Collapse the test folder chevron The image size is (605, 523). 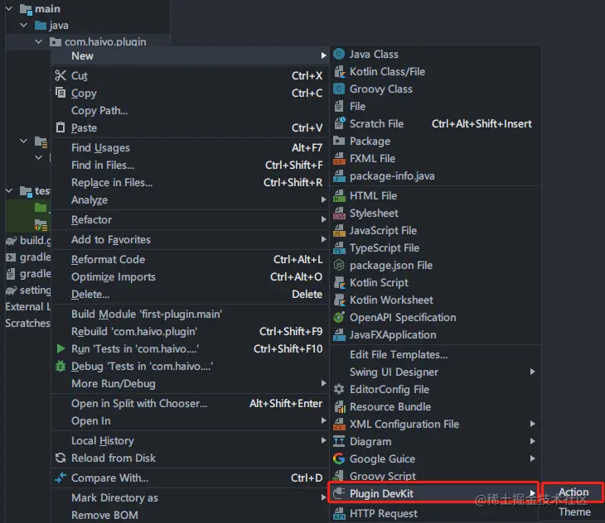[9, 190]
